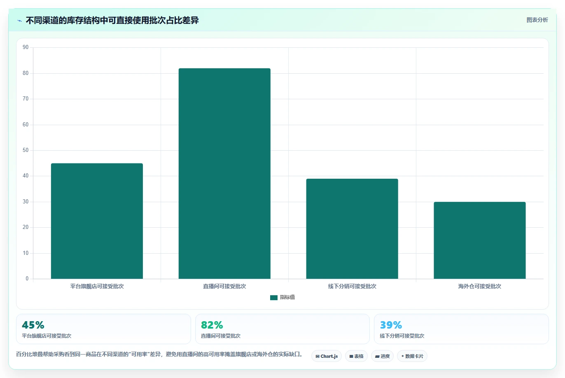Click the y-axis value 90
This screenshot has width=565, height=378.
point(26,47)
